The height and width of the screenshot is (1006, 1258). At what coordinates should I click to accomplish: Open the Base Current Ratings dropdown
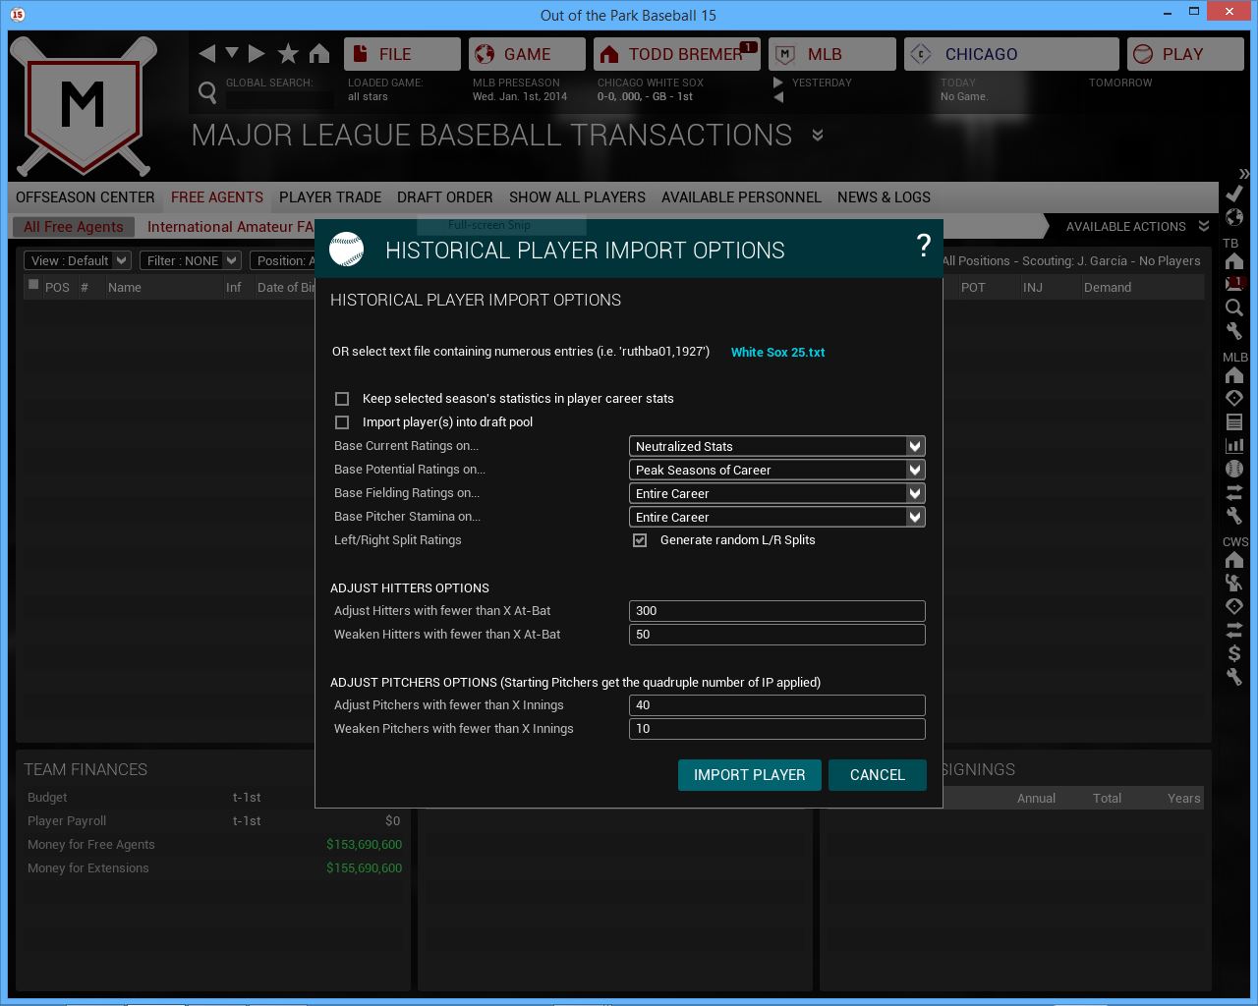[x=776, y=446]
